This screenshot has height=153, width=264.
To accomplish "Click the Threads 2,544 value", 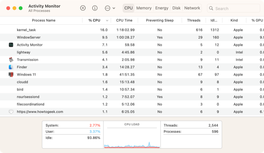I will [x=213, y=125].
